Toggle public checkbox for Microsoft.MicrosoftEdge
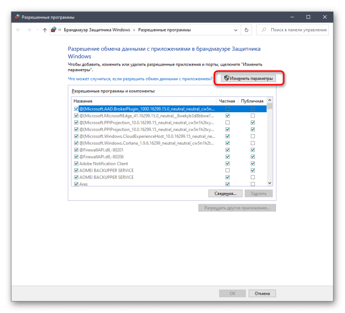The width and height of the screenshot is (345, 313). [x=253, y=116]
